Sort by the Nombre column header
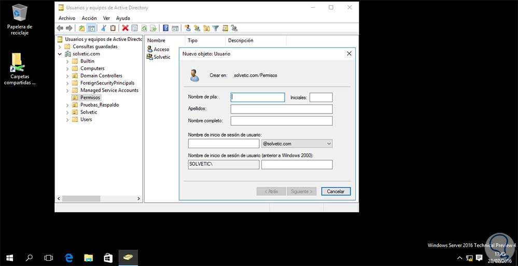Viewport: 518px width, 266px height. coord(164,40)
